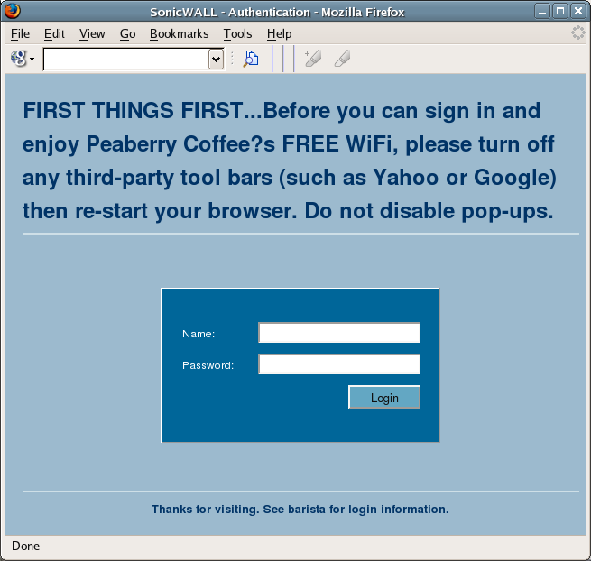Click the rightmost highlighter pen icon
Viewport: 591px width, 561px height.
(342, 59)
